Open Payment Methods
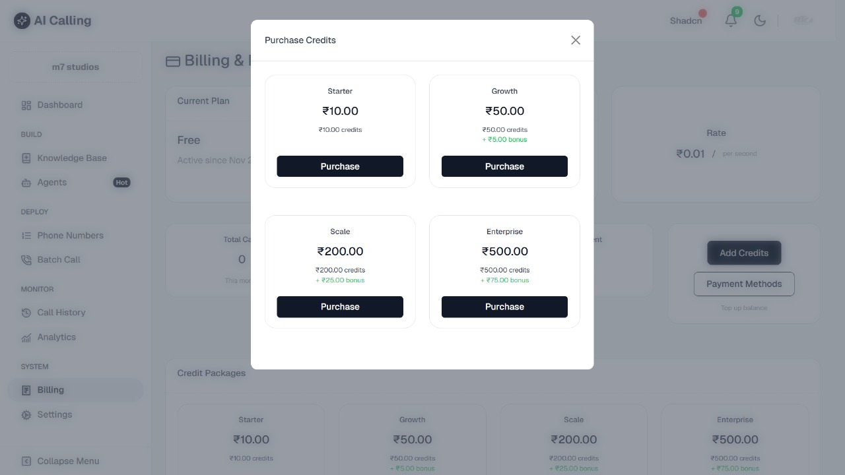Viewport: 845px width, 475px height. coord(744,284)
